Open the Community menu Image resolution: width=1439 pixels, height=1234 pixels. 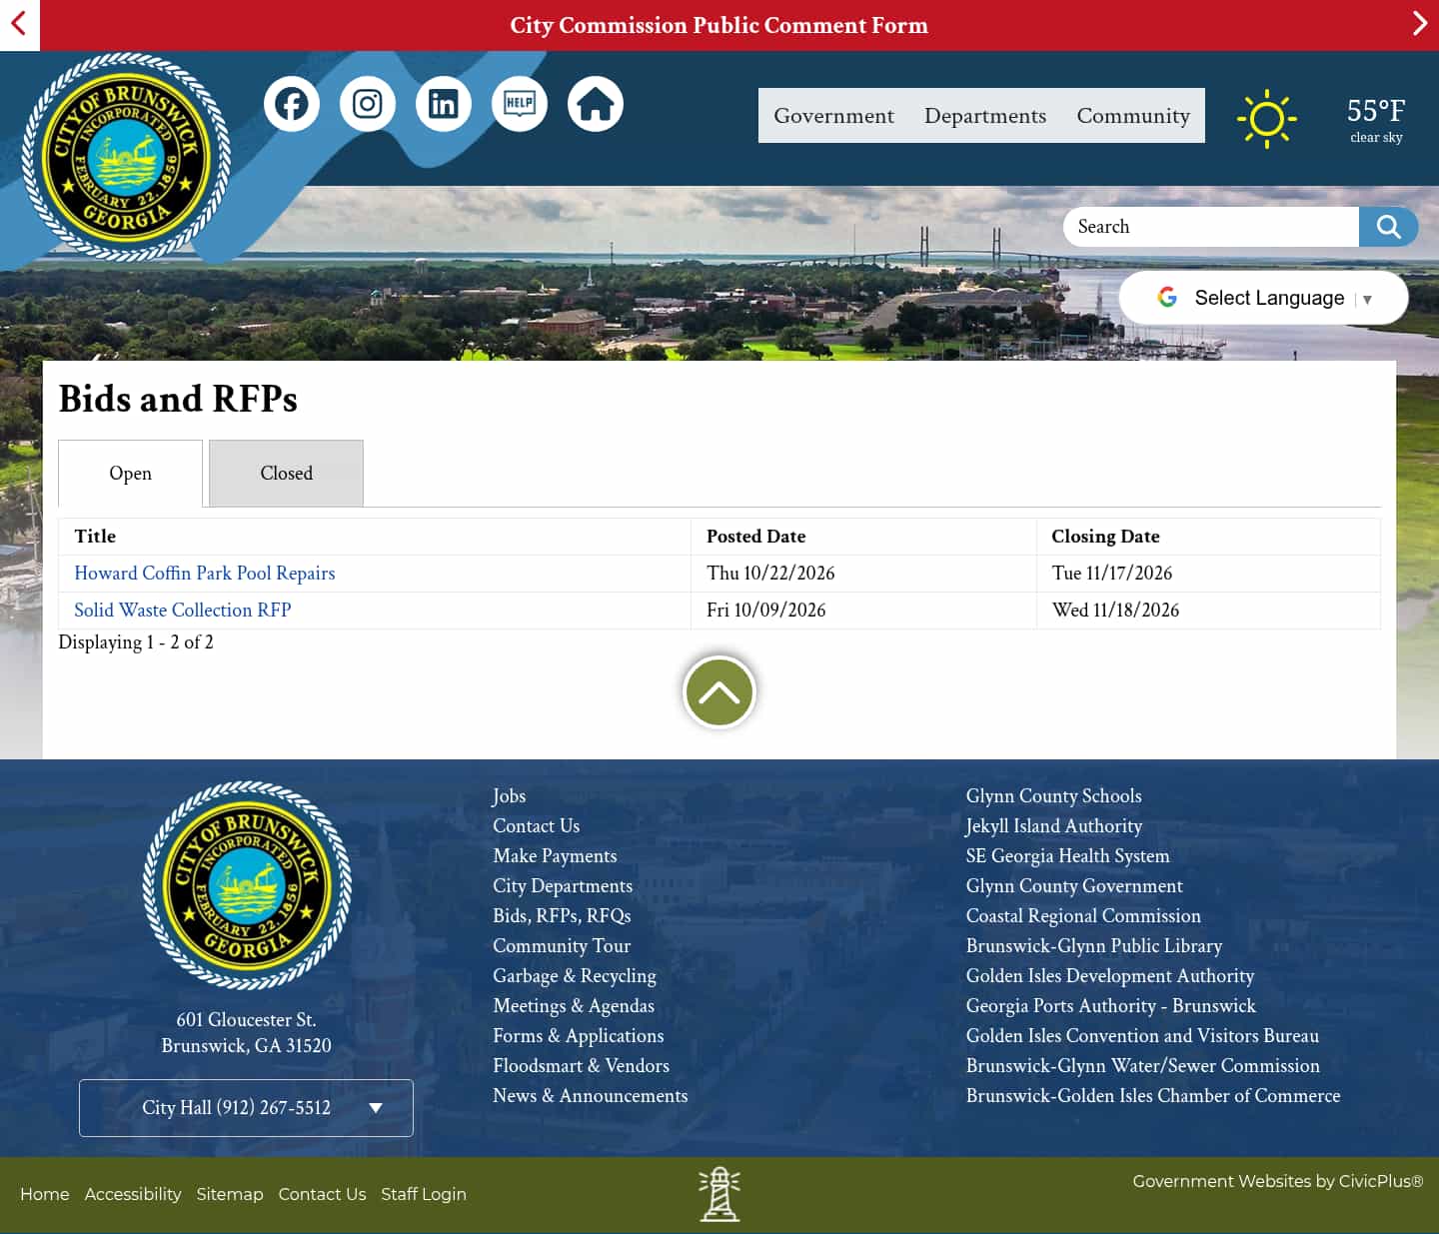click(x=1133, y=116)
